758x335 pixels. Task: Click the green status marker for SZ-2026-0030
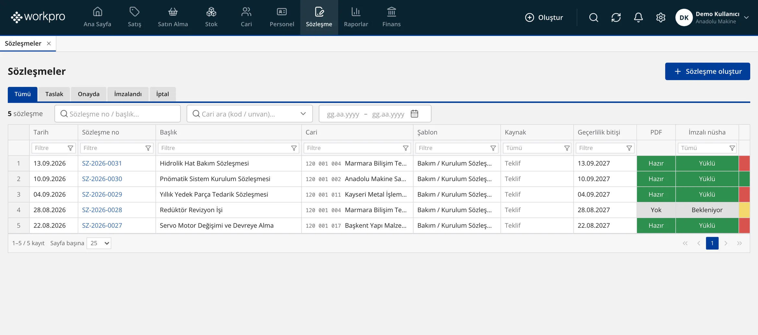[744, 179]
